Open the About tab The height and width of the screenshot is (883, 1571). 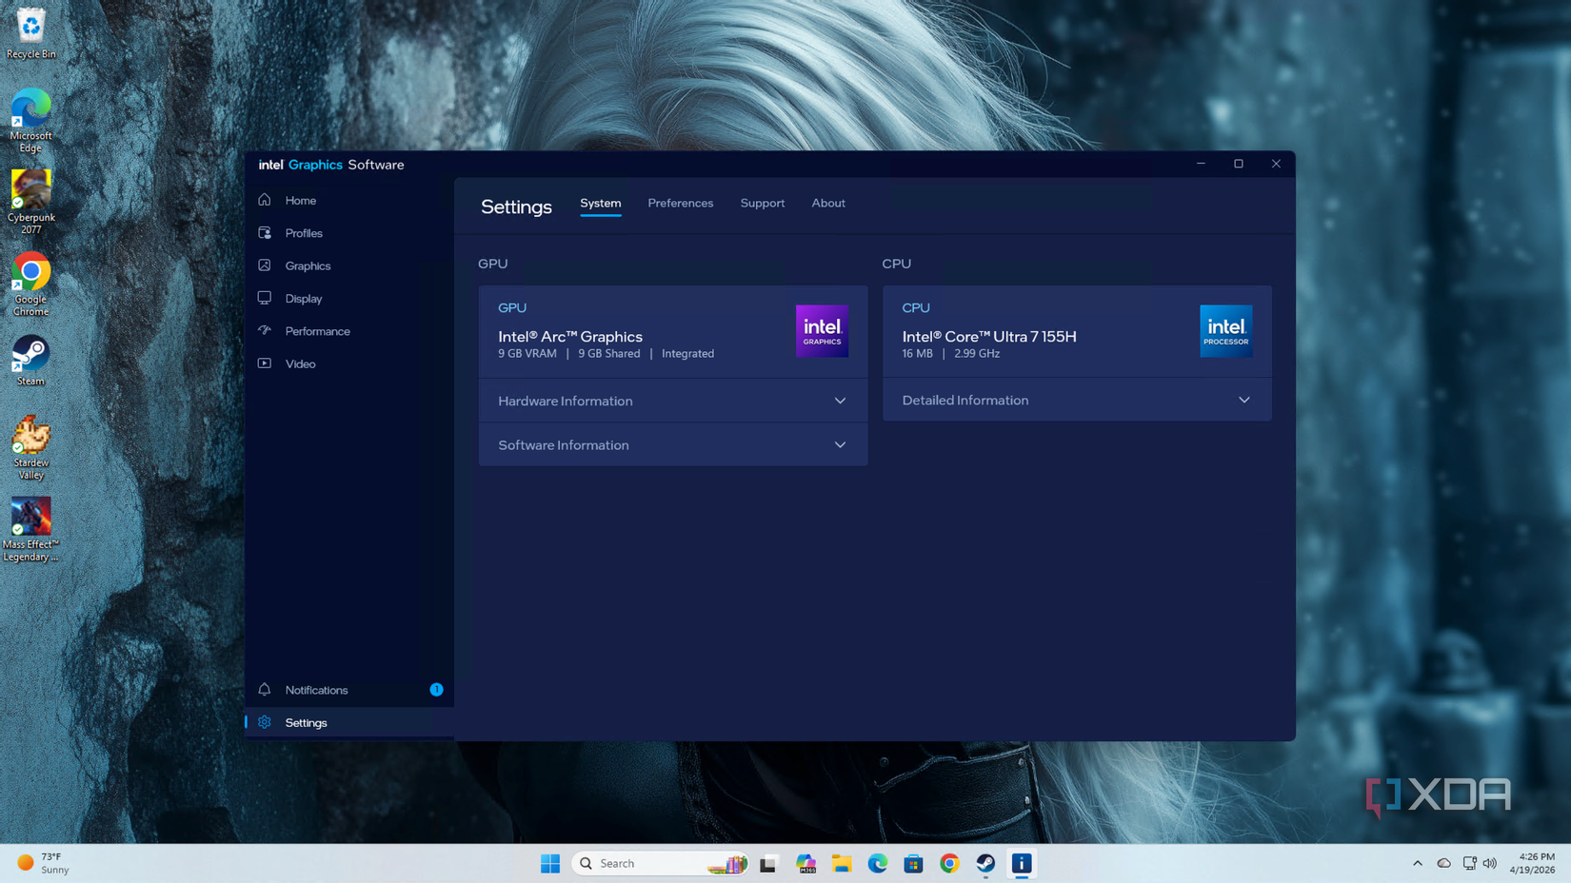[x=827, y=204]
